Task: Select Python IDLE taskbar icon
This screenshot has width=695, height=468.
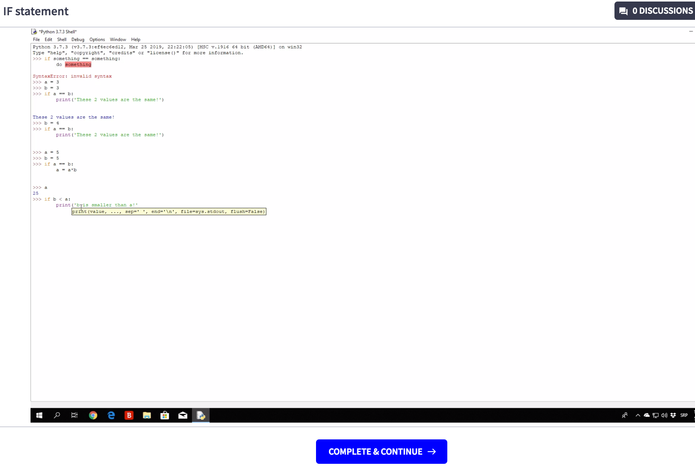Action: click(x=201, y=415)
